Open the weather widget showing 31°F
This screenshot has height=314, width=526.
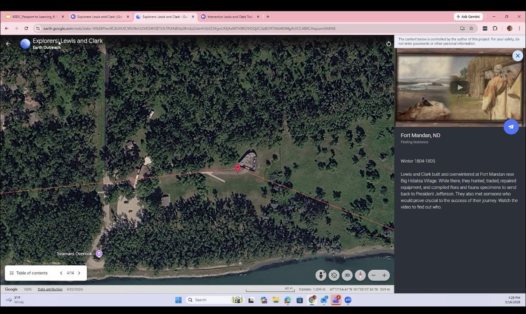pyautogui.click(x=15, y=300)
